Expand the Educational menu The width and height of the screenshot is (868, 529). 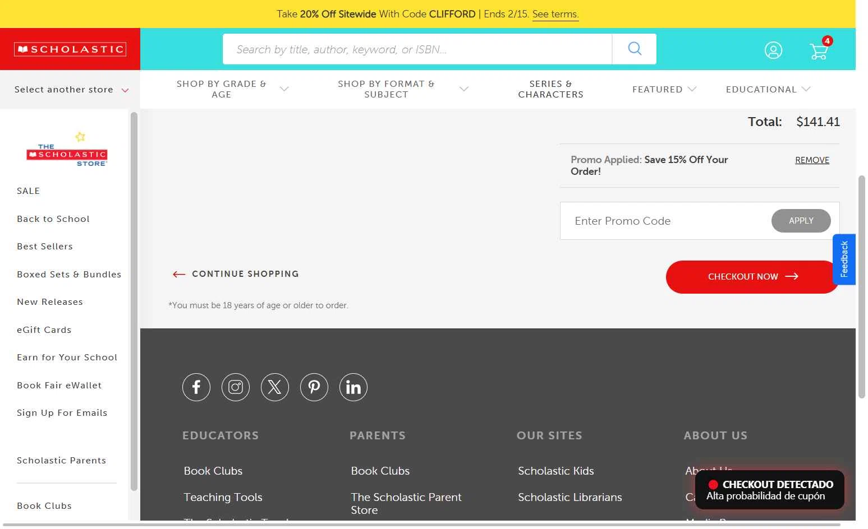point(768,89)
